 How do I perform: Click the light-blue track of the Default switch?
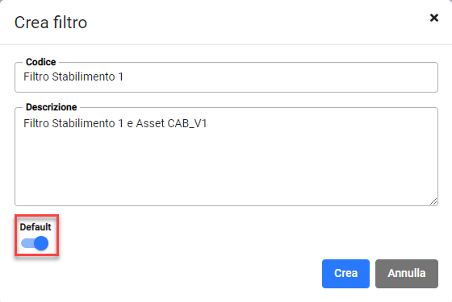(27, 243)
